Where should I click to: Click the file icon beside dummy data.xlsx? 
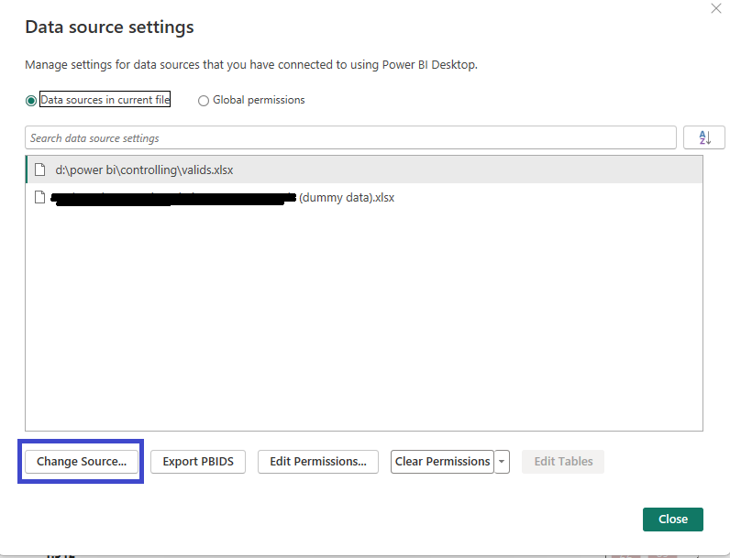[x=40, y=197]
